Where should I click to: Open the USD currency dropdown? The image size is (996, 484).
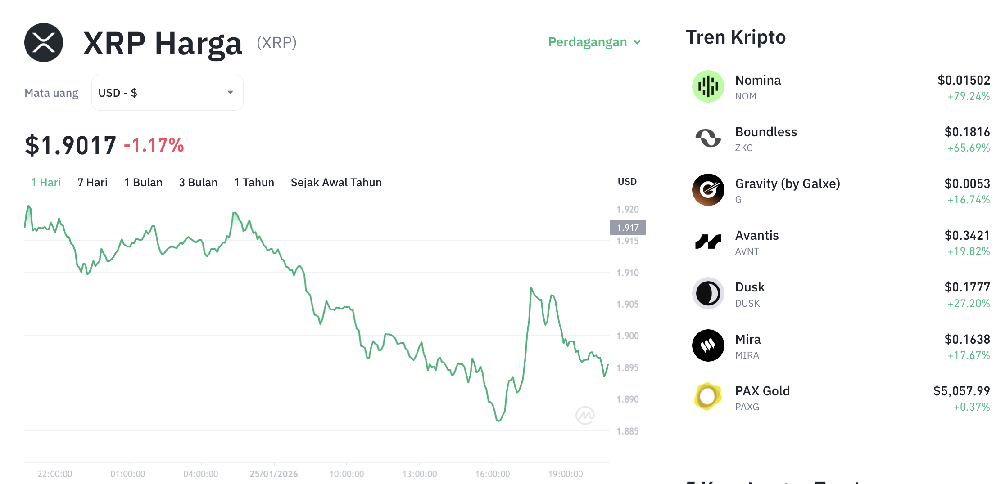(167, 92)
